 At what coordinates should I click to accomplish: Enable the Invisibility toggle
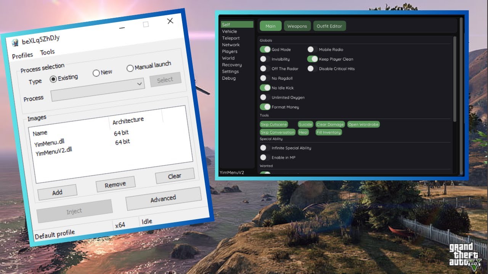click(265, 59)
